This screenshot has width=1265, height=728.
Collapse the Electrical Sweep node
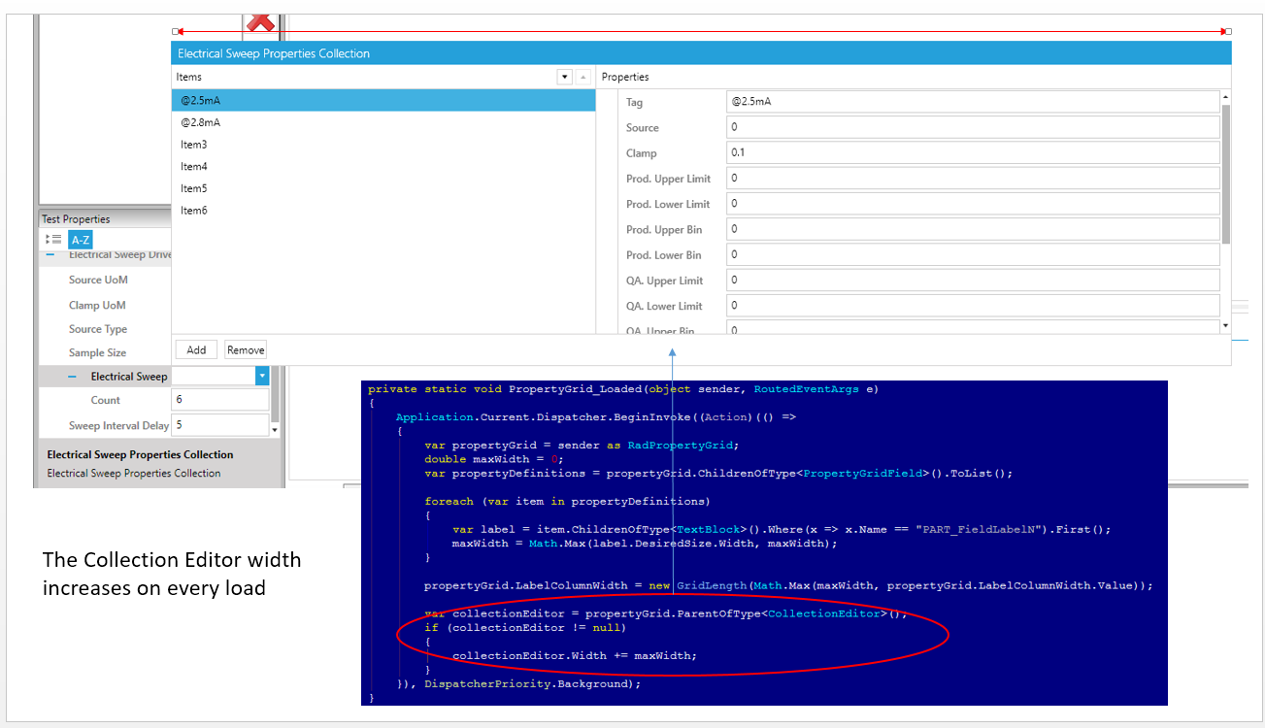[x=72, y=377]
